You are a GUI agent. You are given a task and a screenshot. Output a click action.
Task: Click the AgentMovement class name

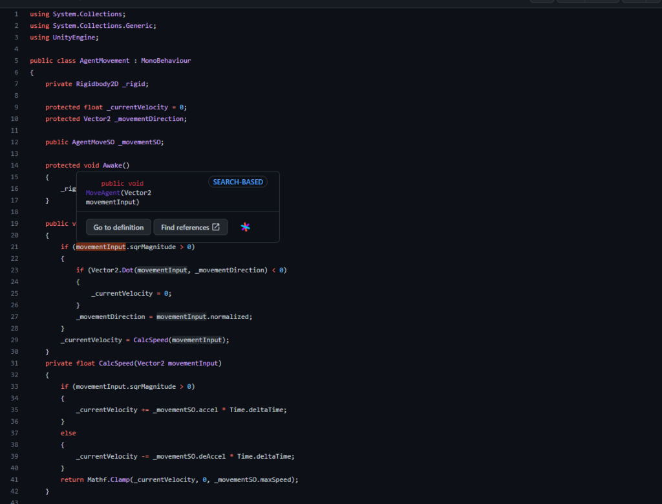coord(104,60)
